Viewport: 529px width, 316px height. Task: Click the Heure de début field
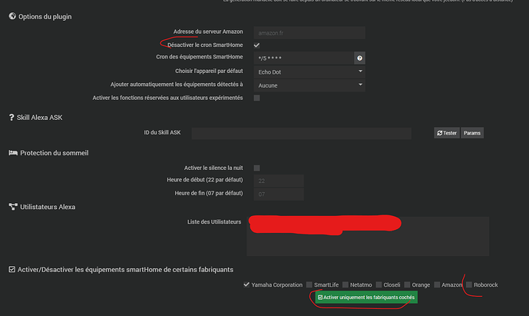coord(279,181)
